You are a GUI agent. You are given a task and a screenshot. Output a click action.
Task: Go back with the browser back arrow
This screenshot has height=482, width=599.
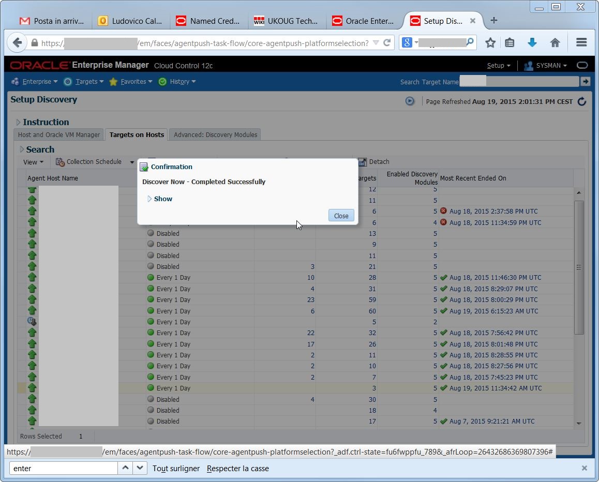(17, 43)
